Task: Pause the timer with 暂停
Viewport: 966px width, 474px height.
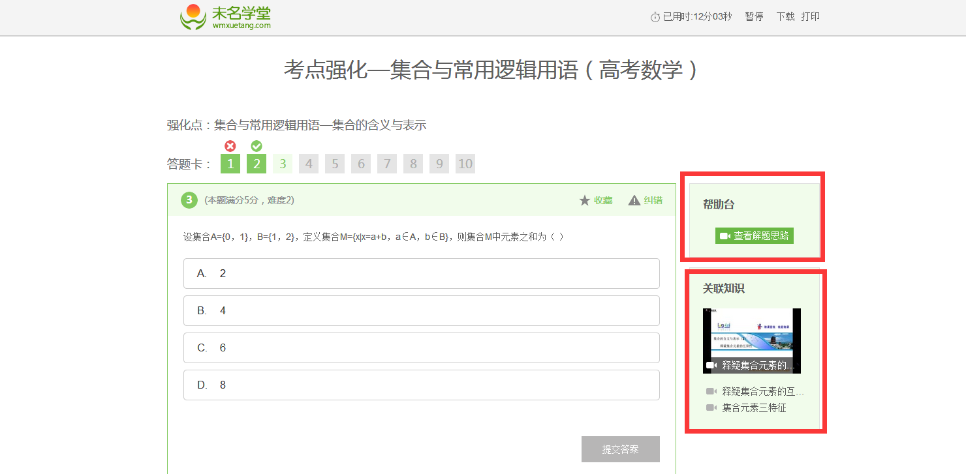Action: coord(754,17)
